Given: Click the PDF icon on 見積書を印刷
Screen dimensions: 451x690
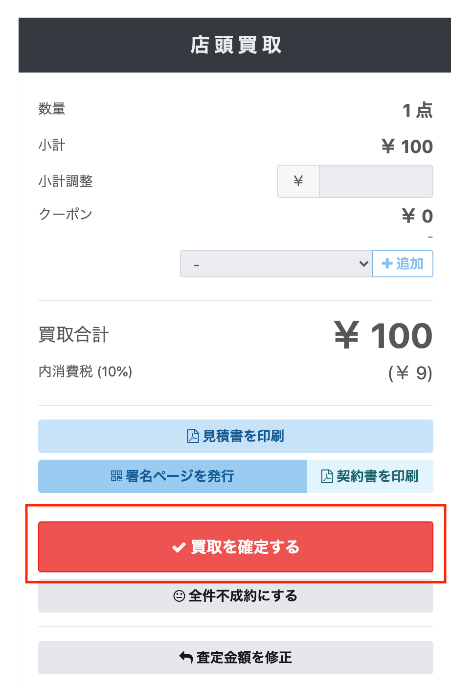Looking at the screenshot, I should [193, 436].
